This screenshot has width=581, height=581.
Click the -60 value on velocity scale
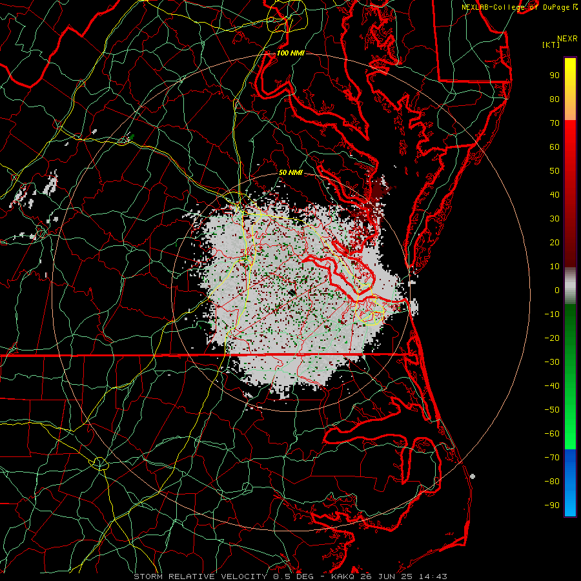click(x=552, y=434)
